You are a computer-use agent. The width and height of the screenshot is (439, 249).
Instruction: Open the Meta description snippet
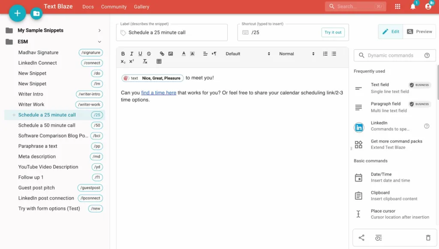coord(54,157)
